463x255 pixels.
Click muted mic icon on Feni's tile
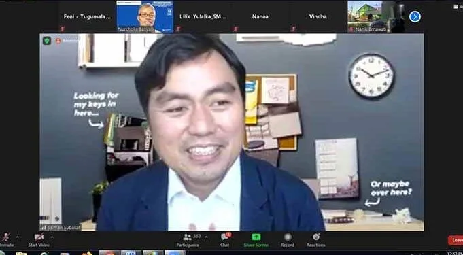(x=63, y=29)
